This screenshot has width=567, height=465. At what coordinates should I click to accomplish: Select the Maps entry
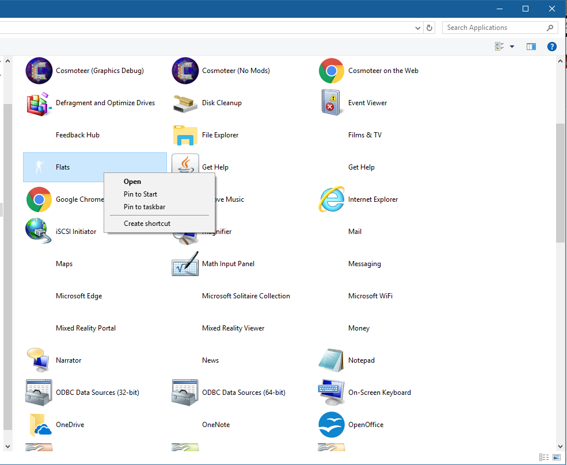64,264
